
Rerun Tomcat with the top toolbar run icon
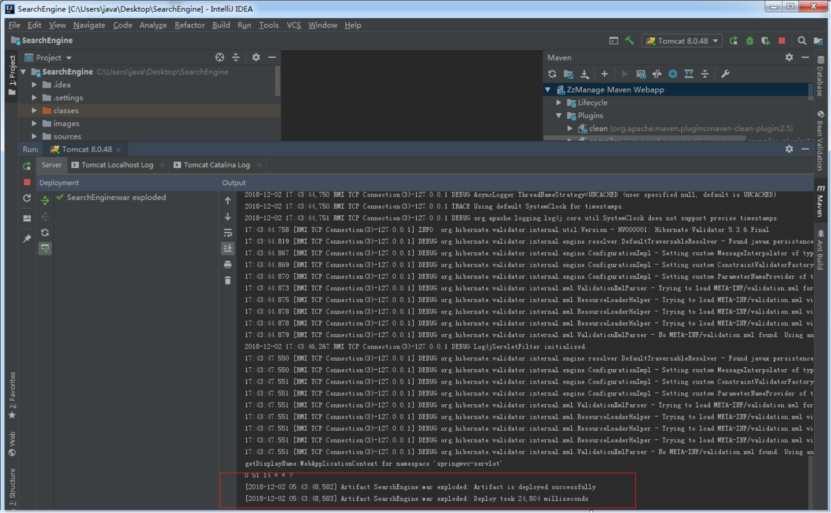click(x=733, y=41)
